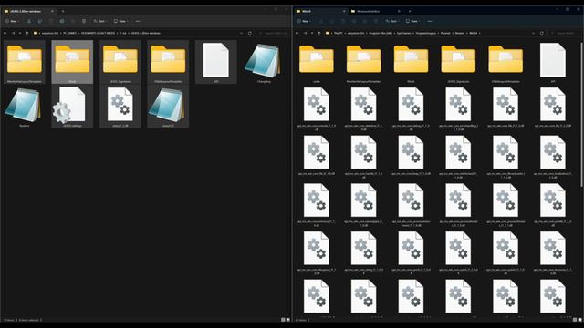Select the api-ms-win-core-console dll file
The width and height of the screenshot is (584, 328).
(317, 108)
